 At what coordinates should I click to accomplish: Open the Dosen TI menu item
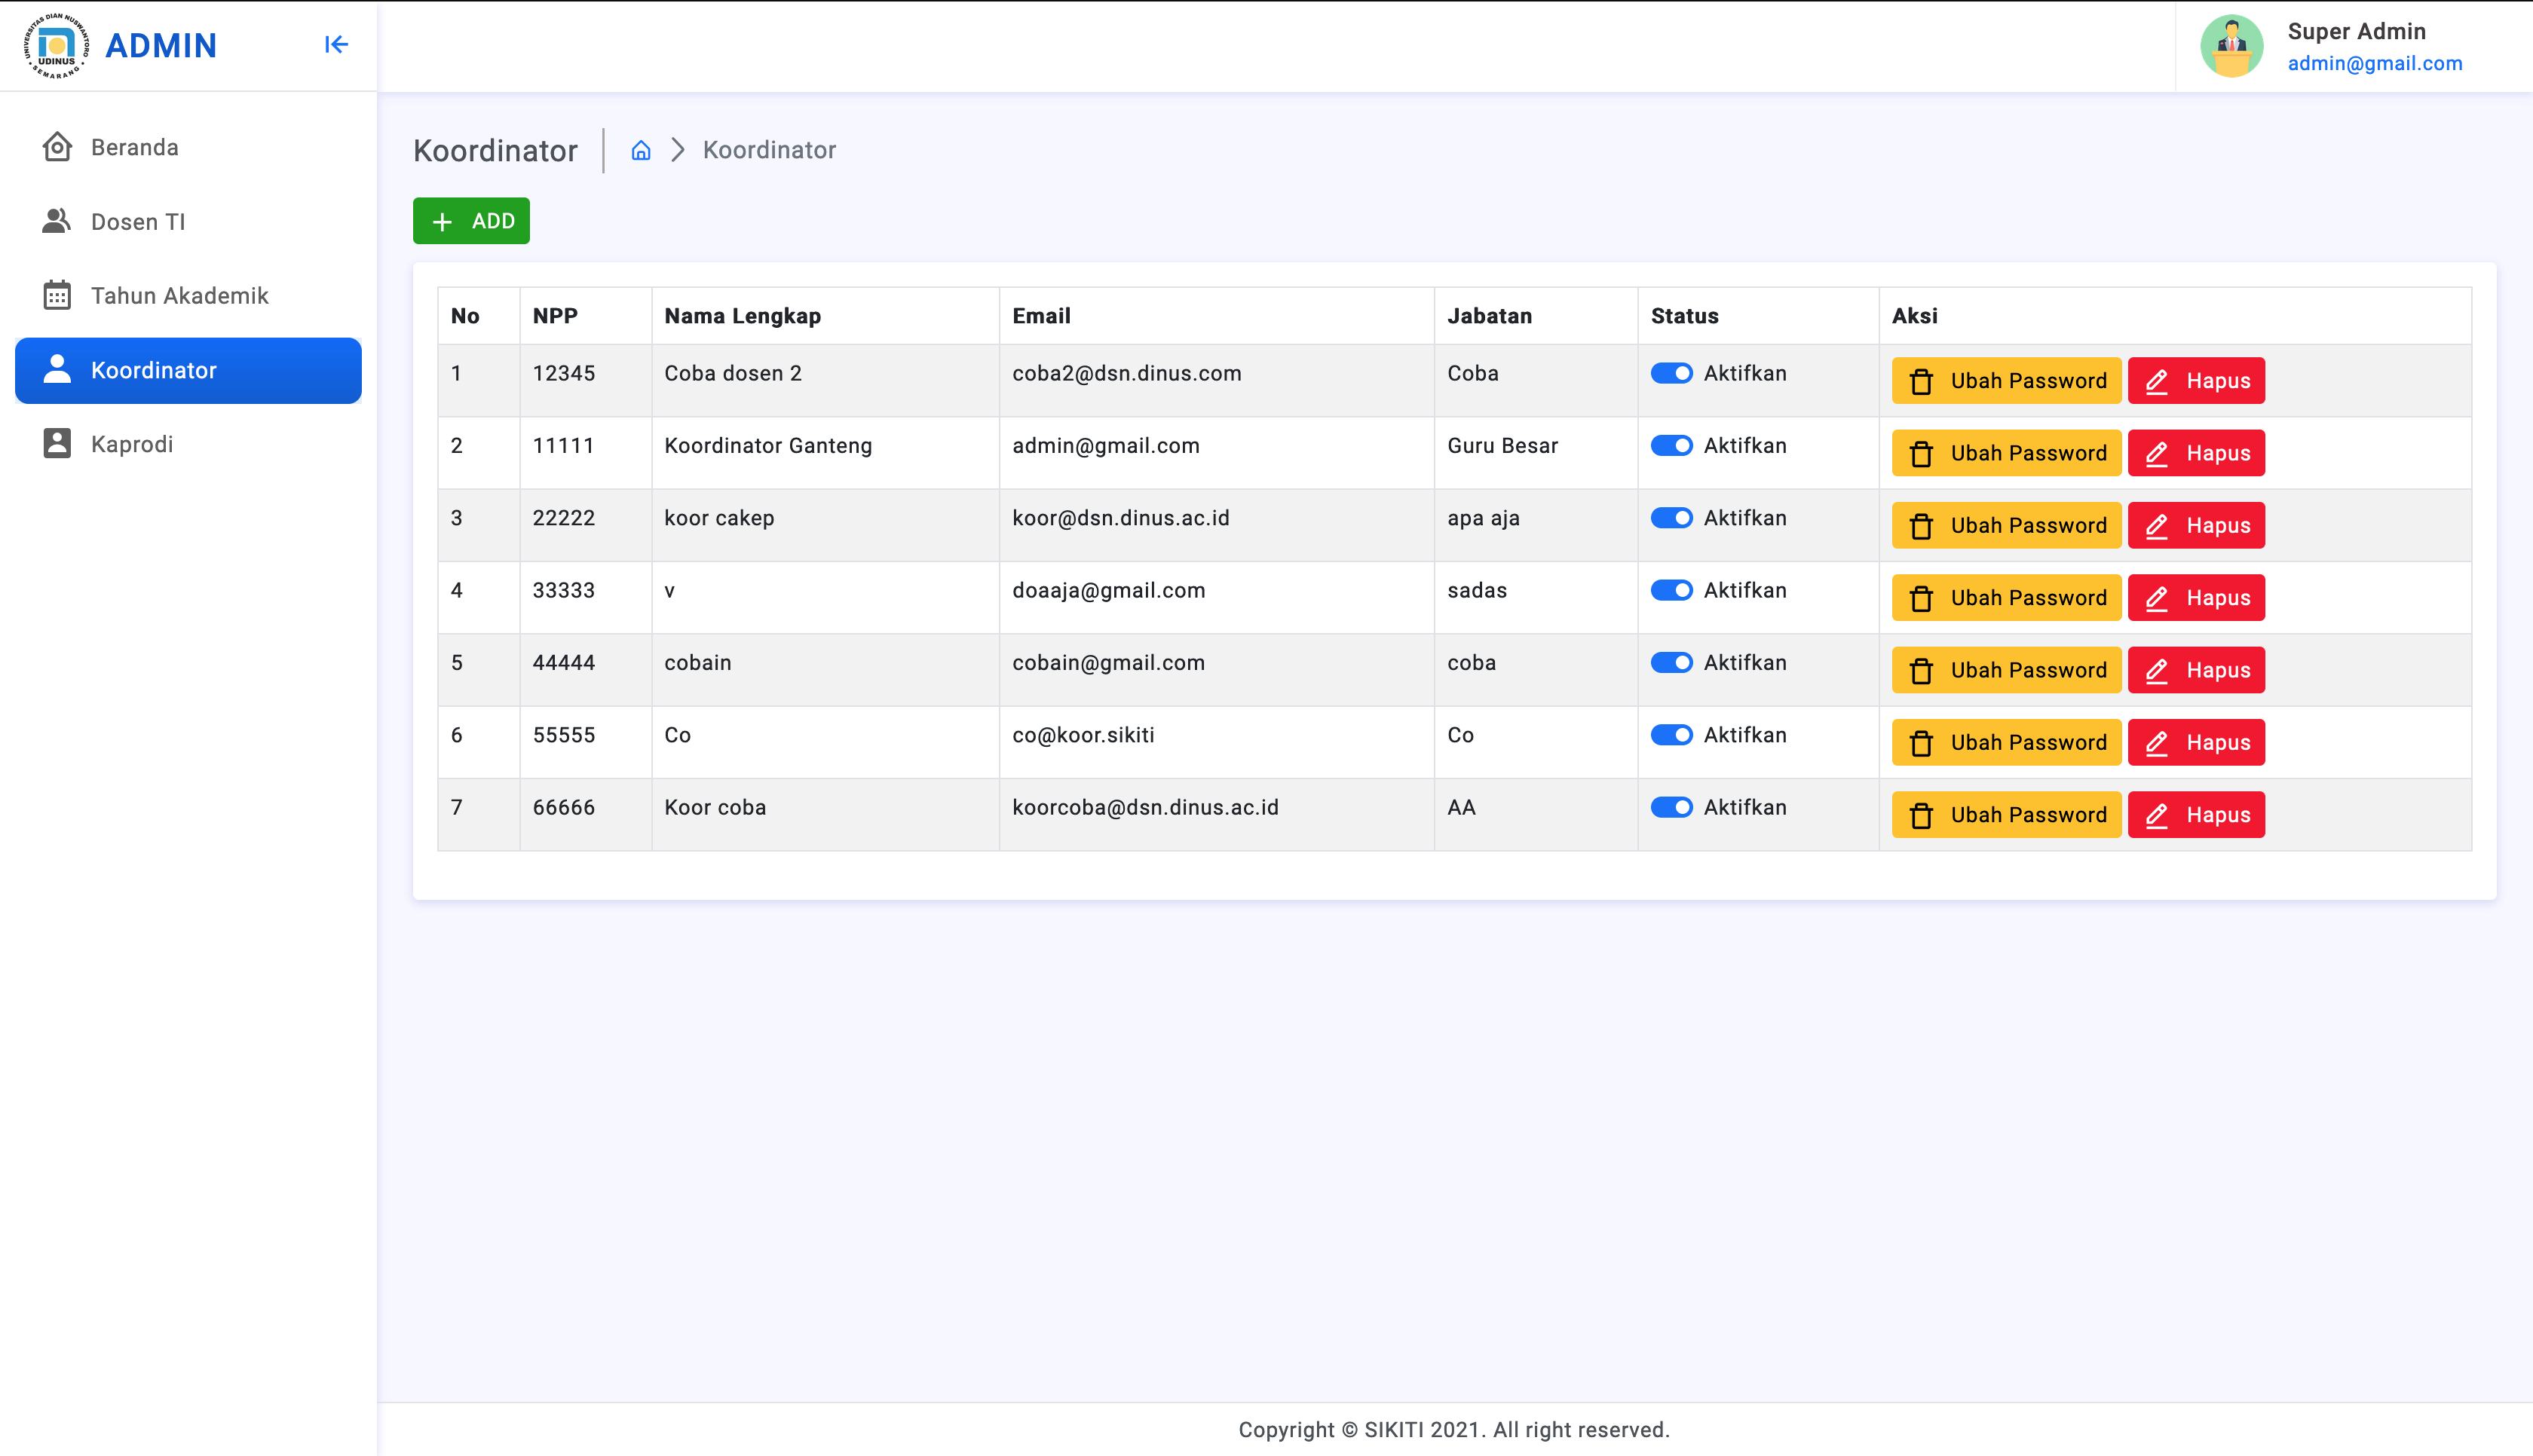[x=188, y=221]
